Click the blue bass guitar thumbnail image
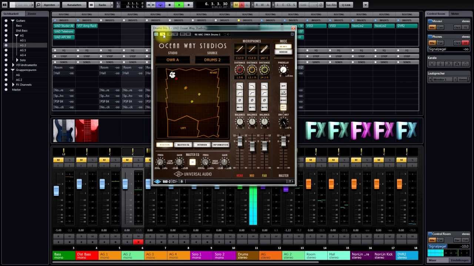The width and height of the screenshot is (474, 266). click(64, 130)
